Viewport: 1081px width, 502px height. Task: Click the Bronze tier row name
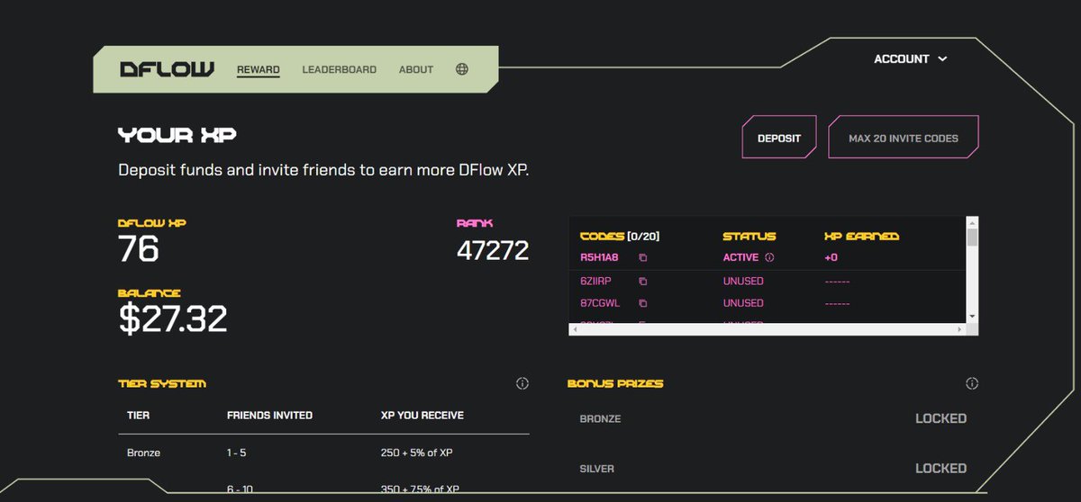click(144, 453)
